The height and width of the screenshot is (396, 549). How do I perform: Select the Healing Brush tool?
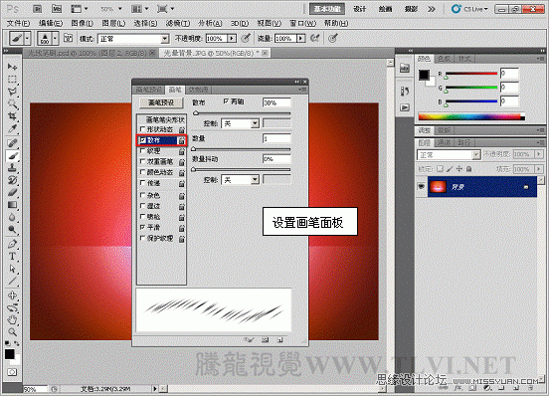coord(12,143)
